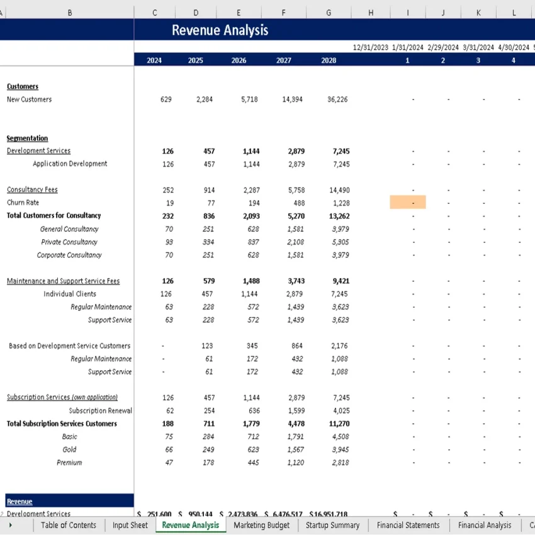Select the Basic subscription tier label

click(70, 436)
